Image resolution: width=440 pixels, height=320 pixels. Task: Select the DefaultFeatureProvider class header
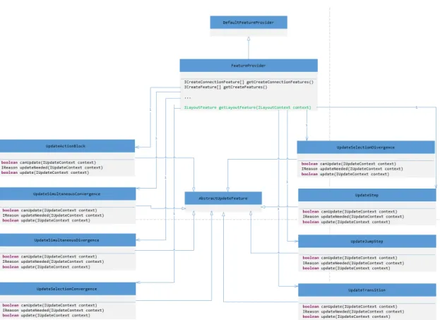[249, 23]
